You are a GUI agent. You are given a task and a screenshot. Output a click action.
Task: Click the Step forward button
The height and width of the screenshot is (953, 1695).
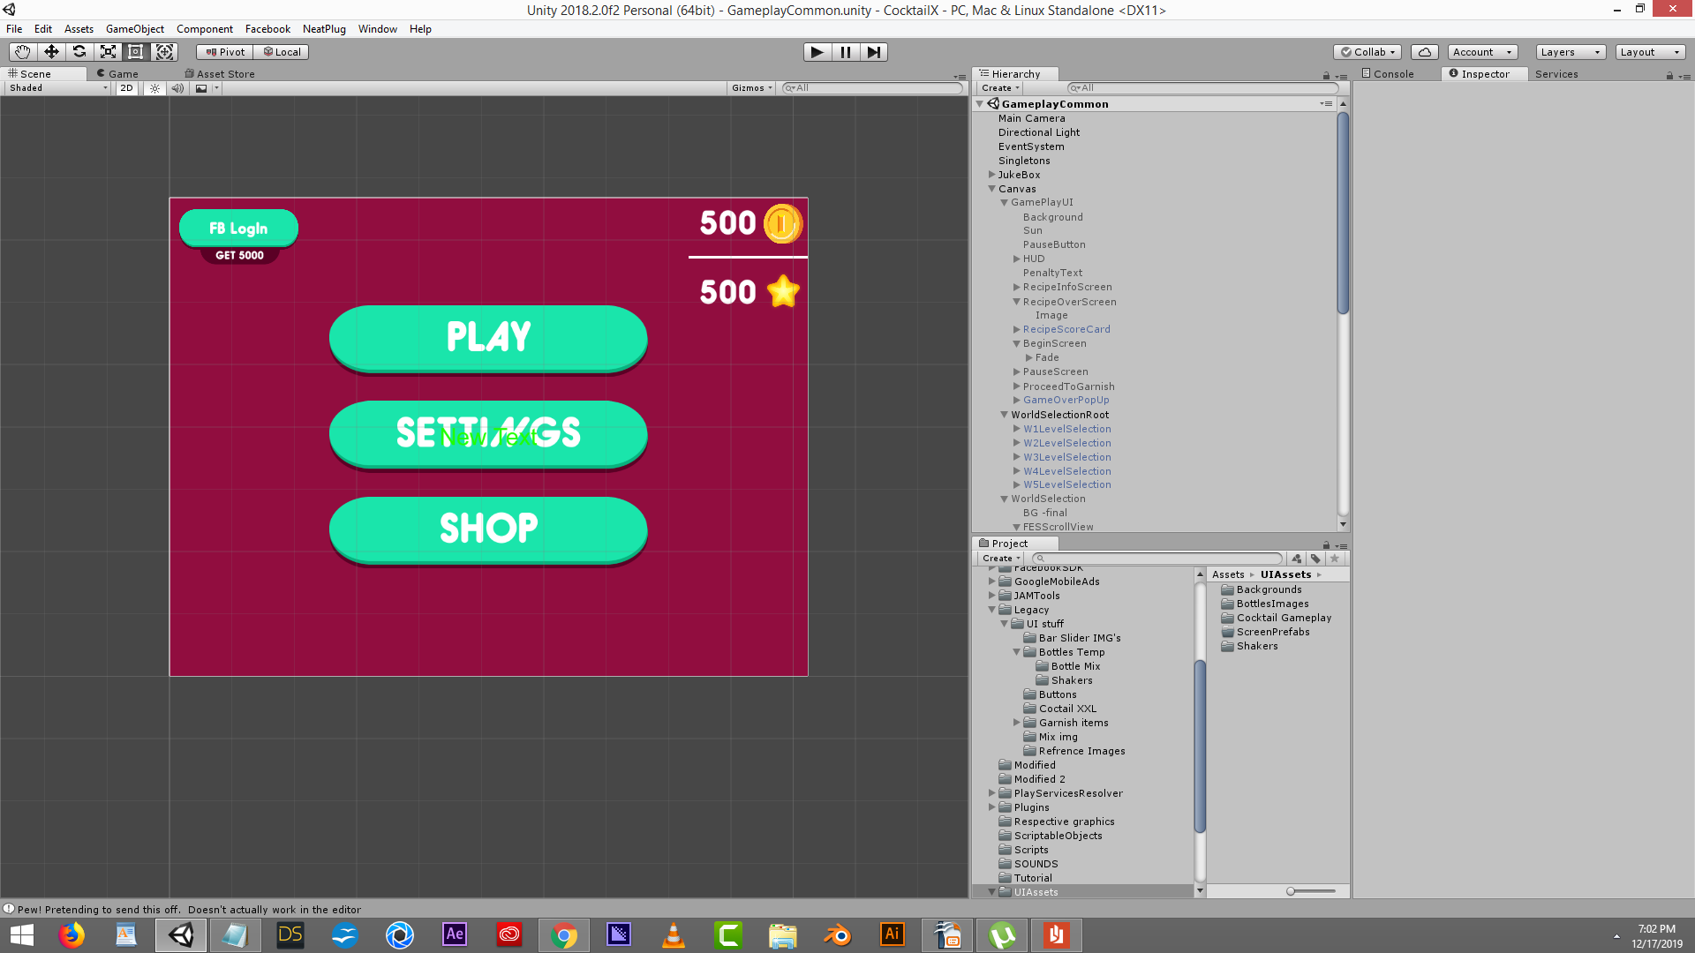click(873, 52)
